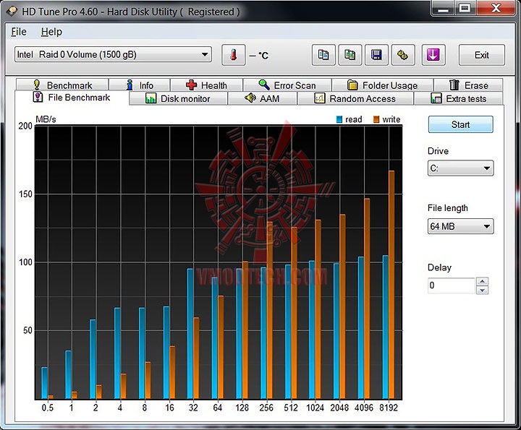
Task: Switch to the Info tab
Action: (140, 85)
